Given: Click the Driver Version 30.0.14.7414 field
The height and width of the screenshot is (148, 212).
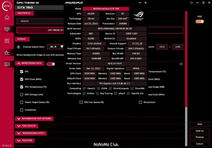Looking at the screenshot, I should coord(114,63).
